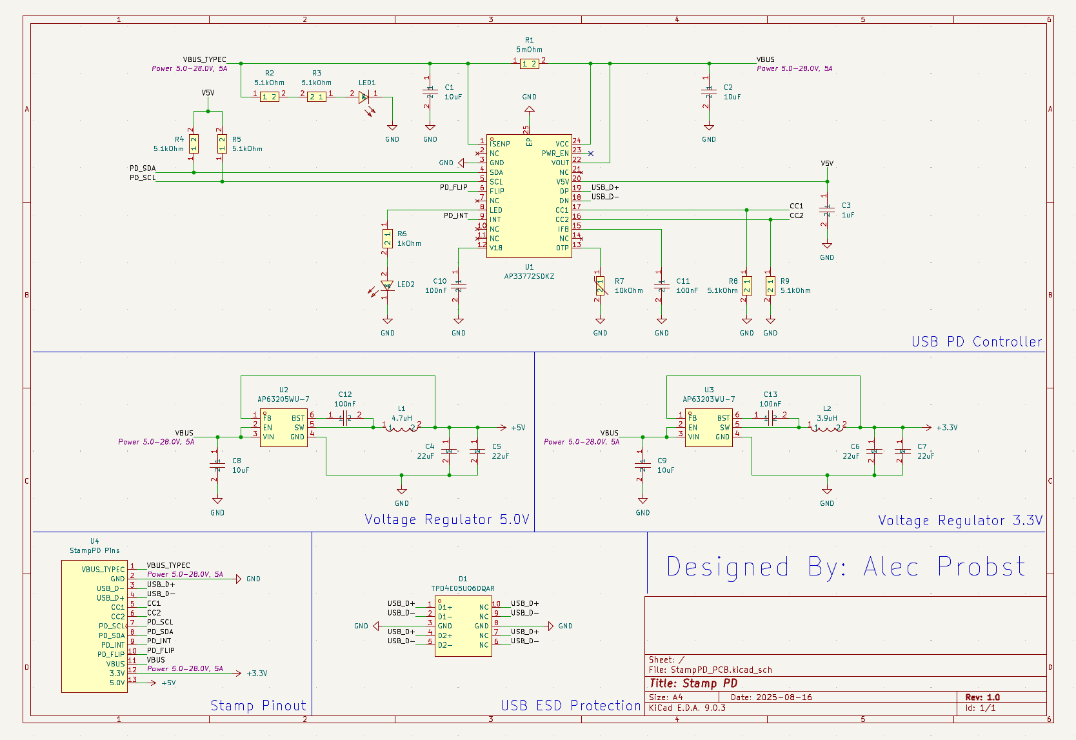Click the "Designed By: Alec Probst" text
This screenshot has width=1076, height=740.
[845, 567]
